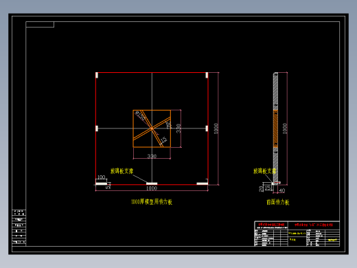Select the diameter 150 dimension in the orange square

pos(140,116)
